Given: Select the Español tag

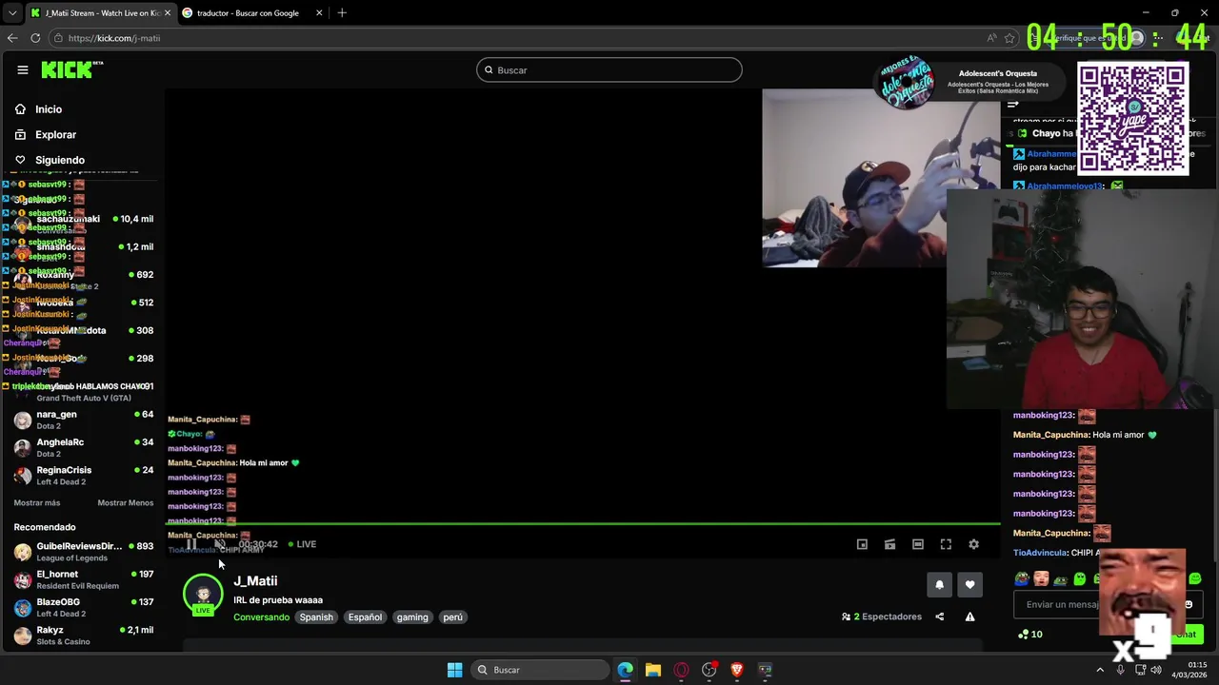Looking at the screenshot, I should [x=365, y=617].
